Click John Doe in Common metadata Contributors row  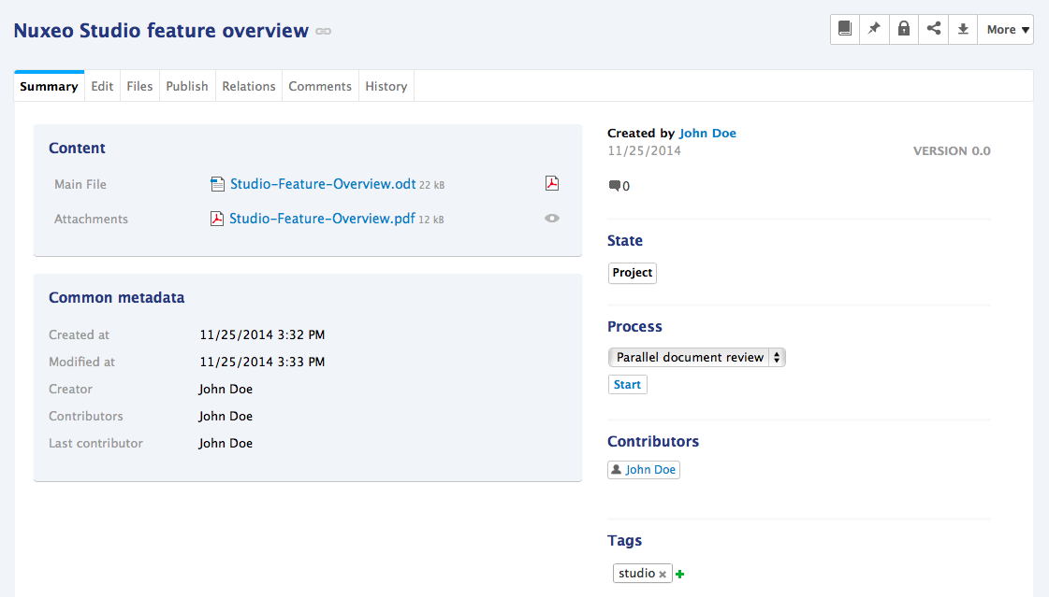[226, 416]
